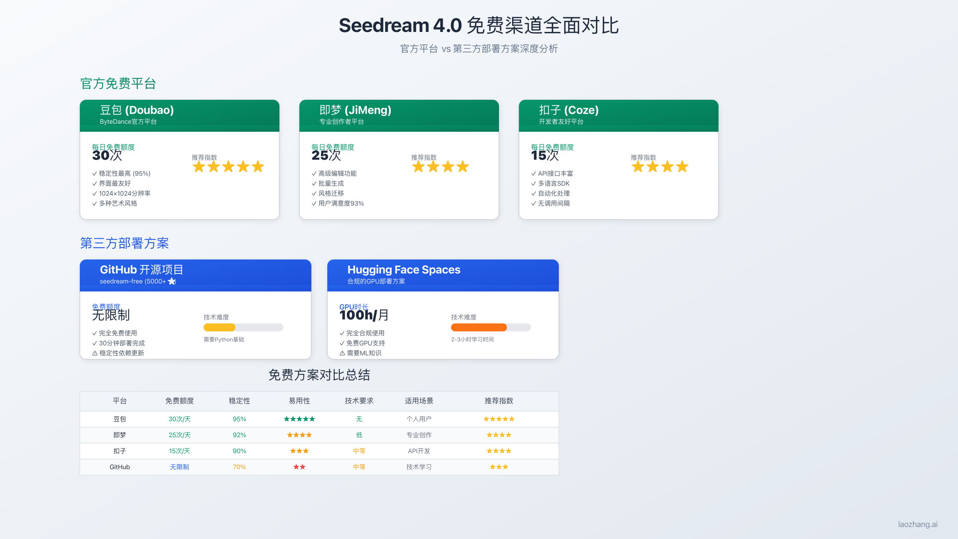The image size is (958, 539).
Task: Click the yellow GitHub 技术难度 progress bar
Action: [x=243, y=327]
